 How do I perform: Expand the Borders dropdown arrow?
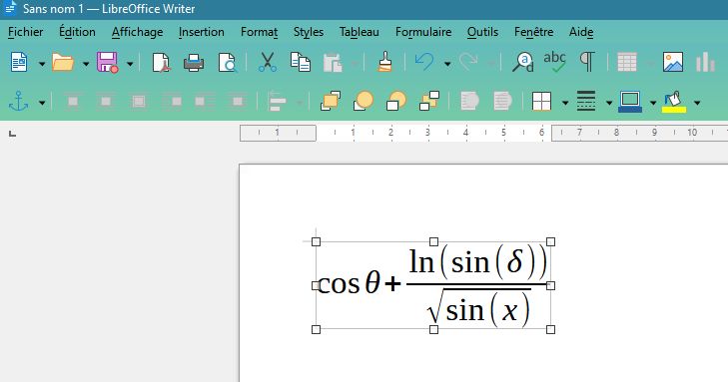pos(565,103)
